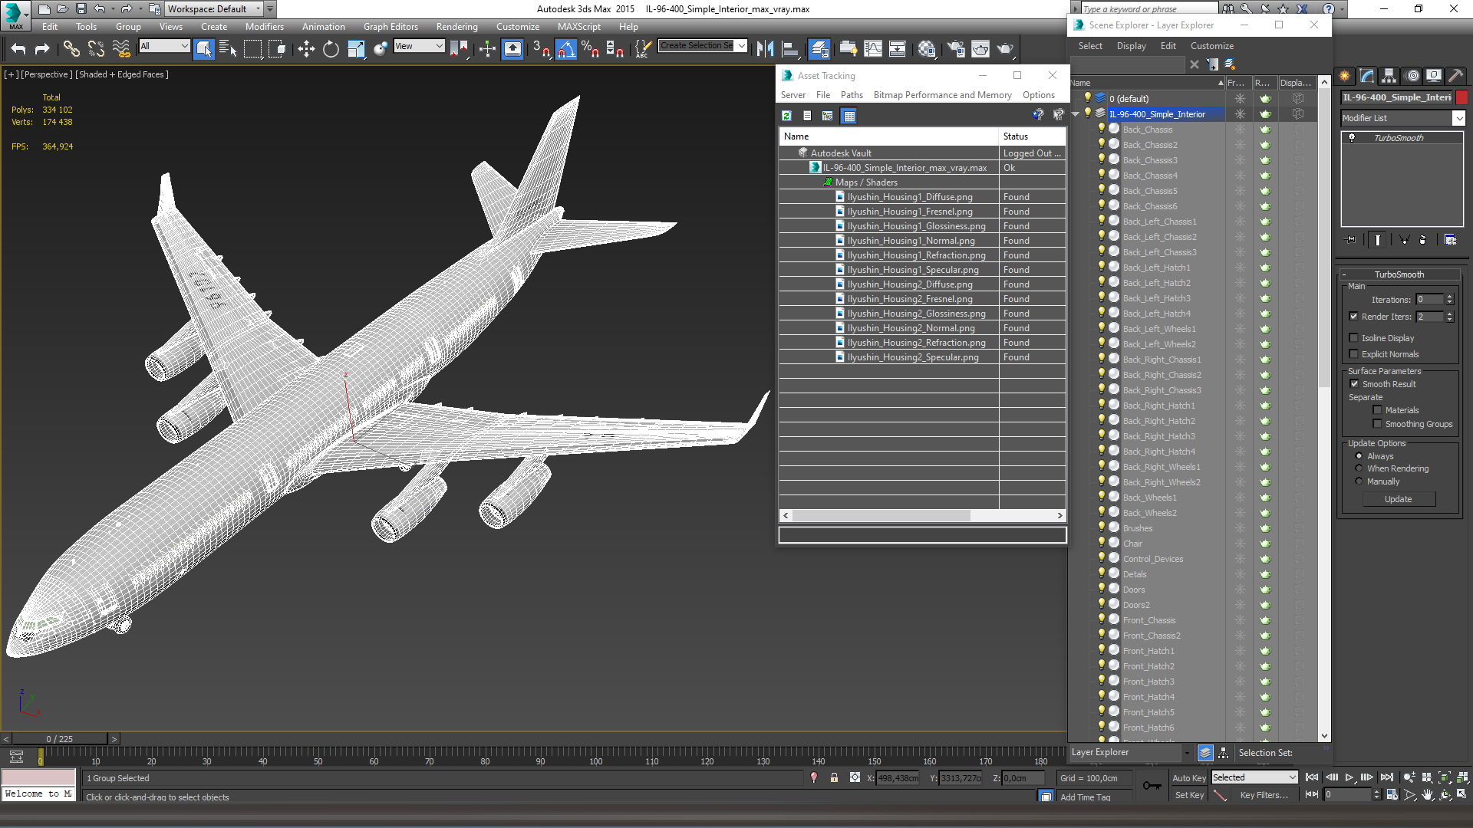Open the Rendering menu

457,27
